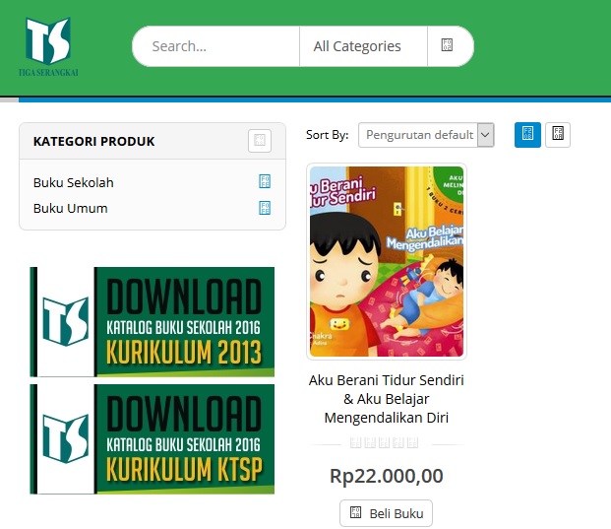Click the Beli Buku button
The image size is (611, 529).
coord(386,513)
